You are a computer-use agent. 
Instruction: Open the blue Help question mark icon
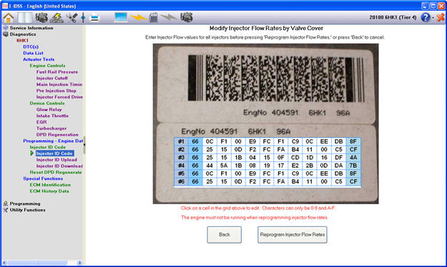[426, 17]
